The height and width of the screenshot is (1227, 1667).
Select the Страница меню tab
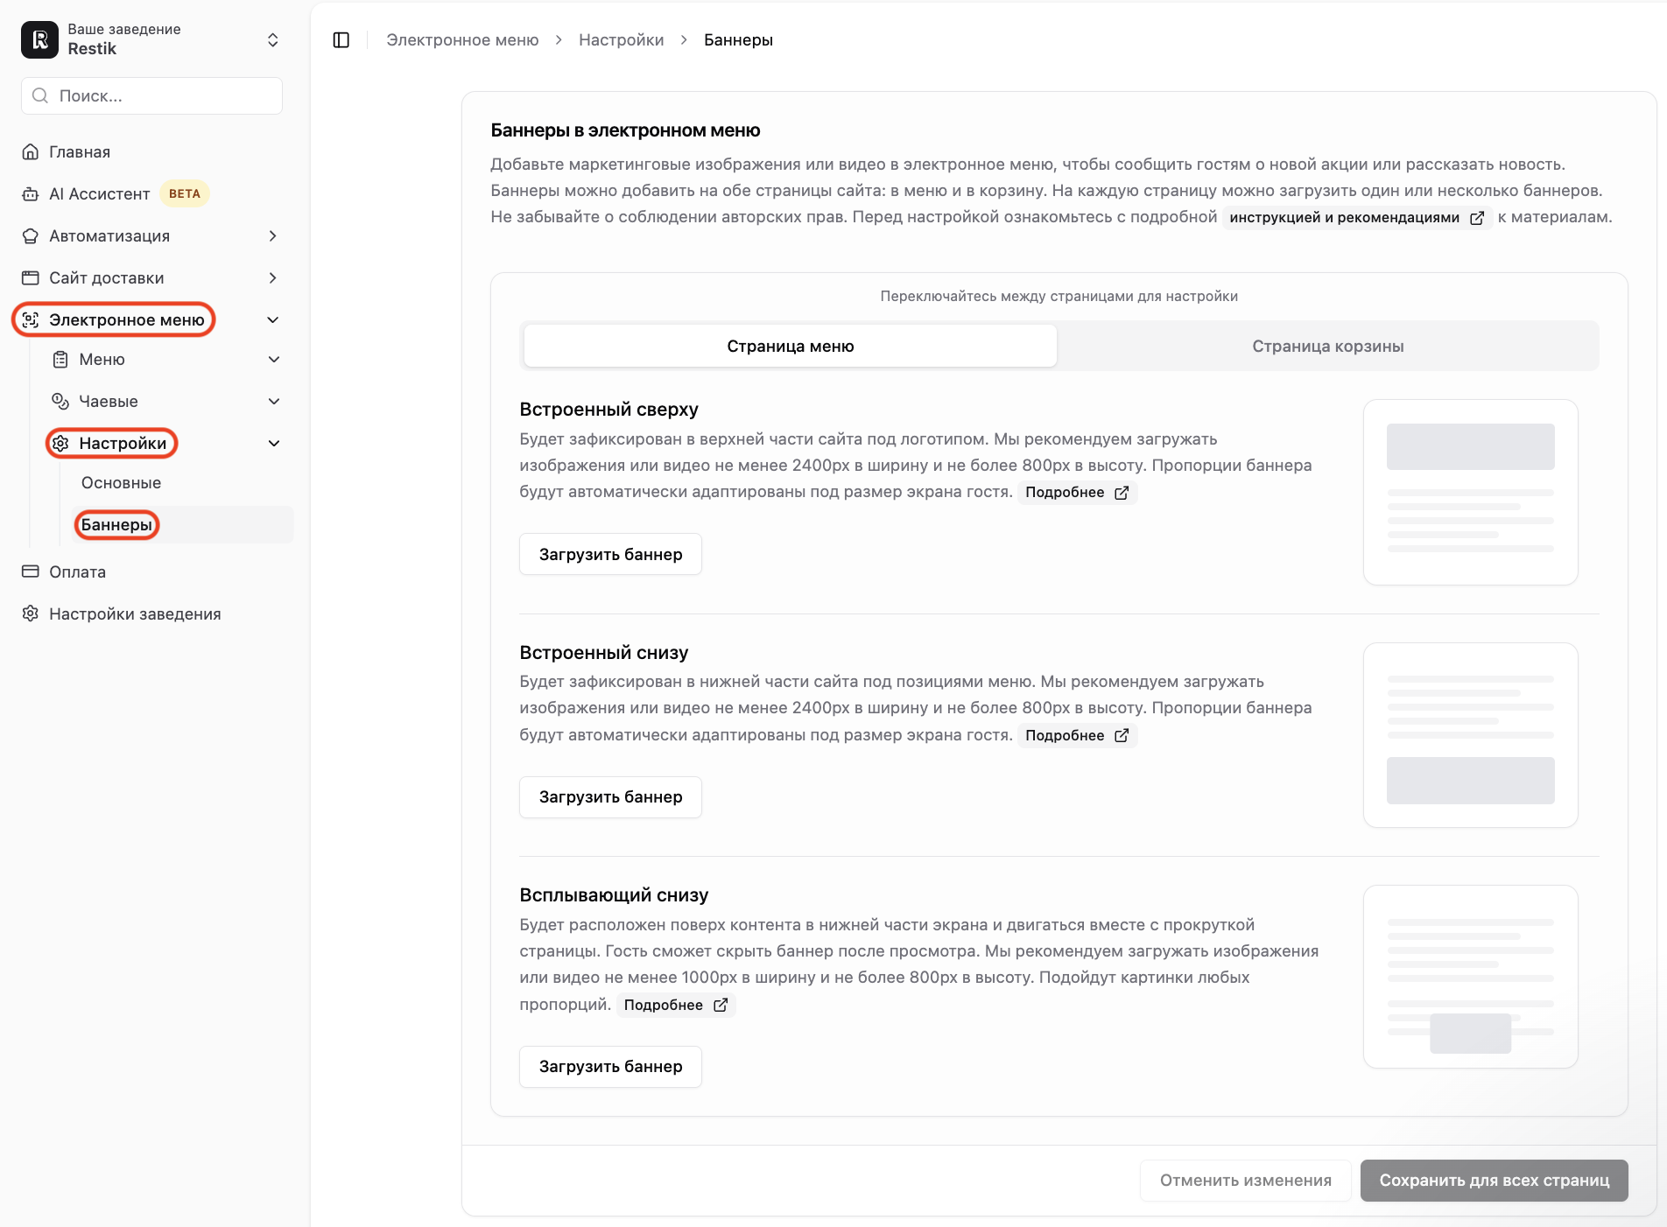(x=790, y=346)
